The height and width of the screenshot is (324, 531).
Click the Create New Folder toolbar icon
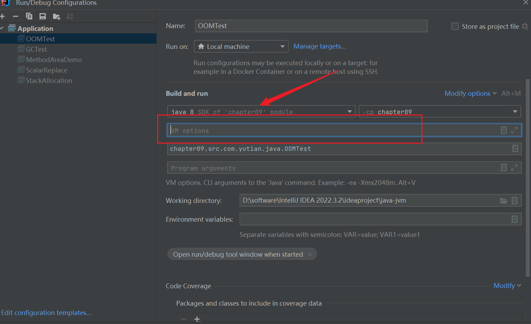point(56,16)
